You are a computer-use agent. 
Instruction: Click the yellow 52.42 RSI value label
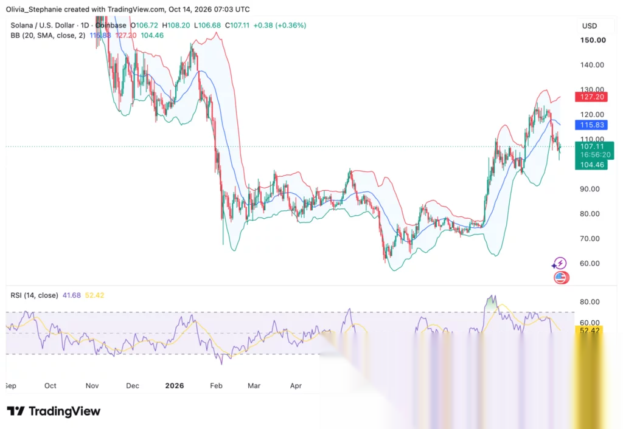[x=589, y=330]
